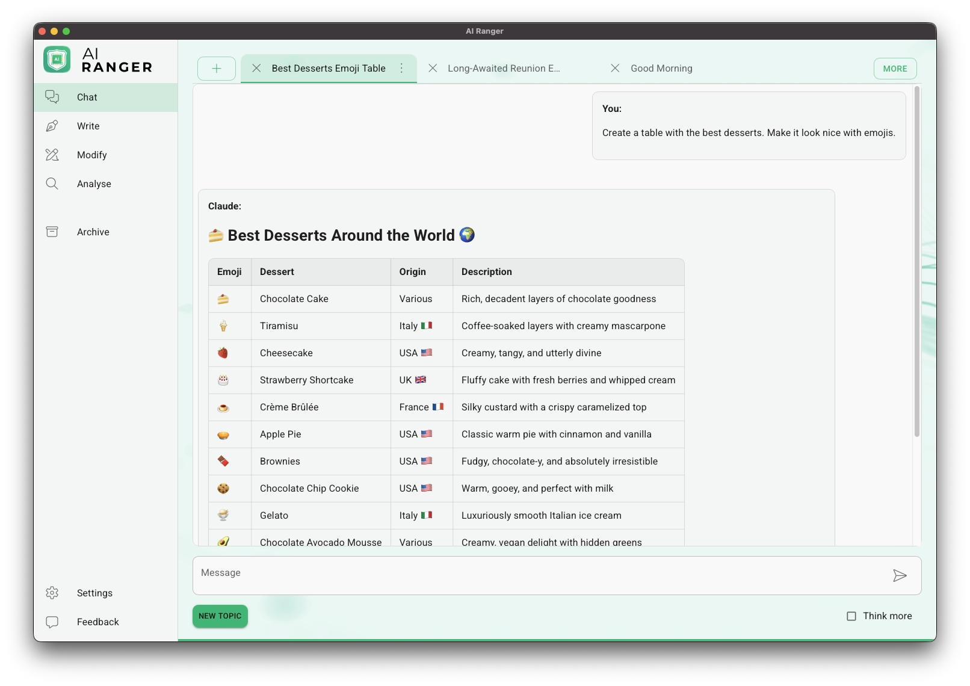This screenshot has height=686, width=970.
Task: Click 'Coffee-soaked layers with creamy mascarpone'
Action: (x=563, y=326)
